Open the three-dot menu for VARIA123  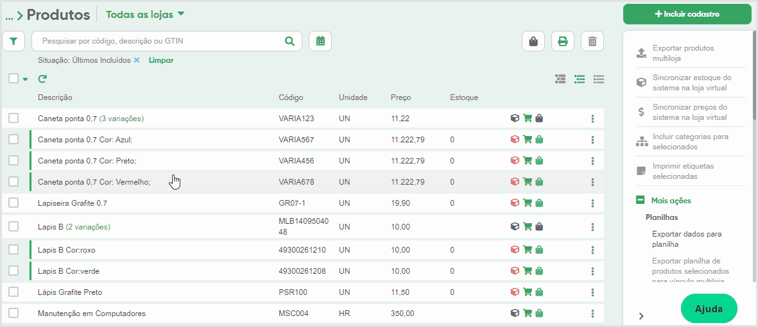[x=592, y=119]
